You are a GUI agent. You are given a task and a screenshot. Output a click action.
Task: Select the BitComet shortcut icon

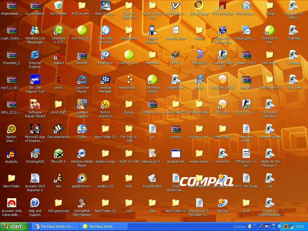coord(223,104)
